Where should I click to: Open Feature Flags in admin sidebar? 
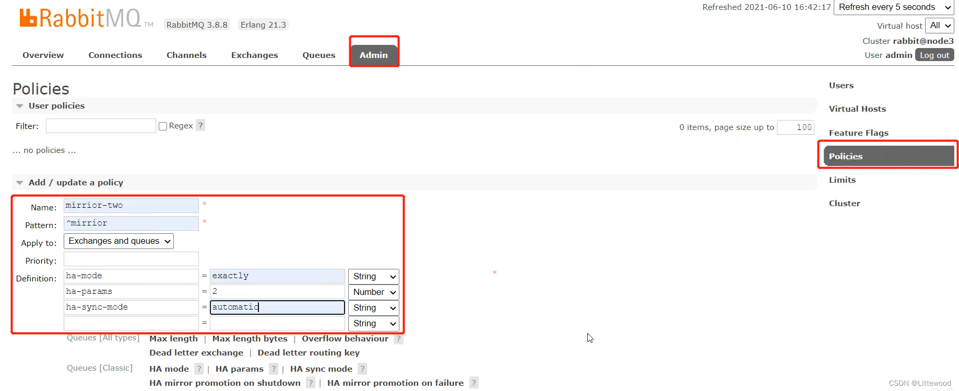coord(859,133)
